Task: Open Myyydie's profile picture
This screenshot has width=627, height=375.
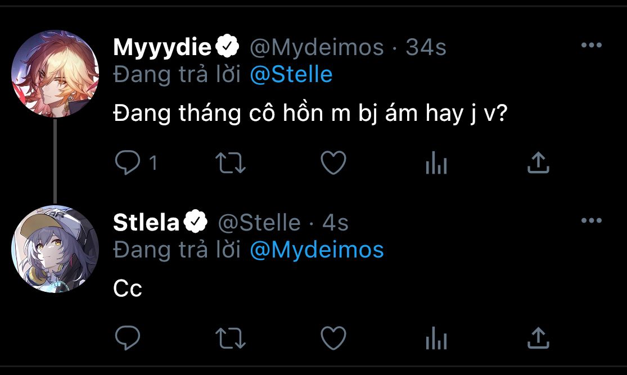Action: [x=55, y=73]
